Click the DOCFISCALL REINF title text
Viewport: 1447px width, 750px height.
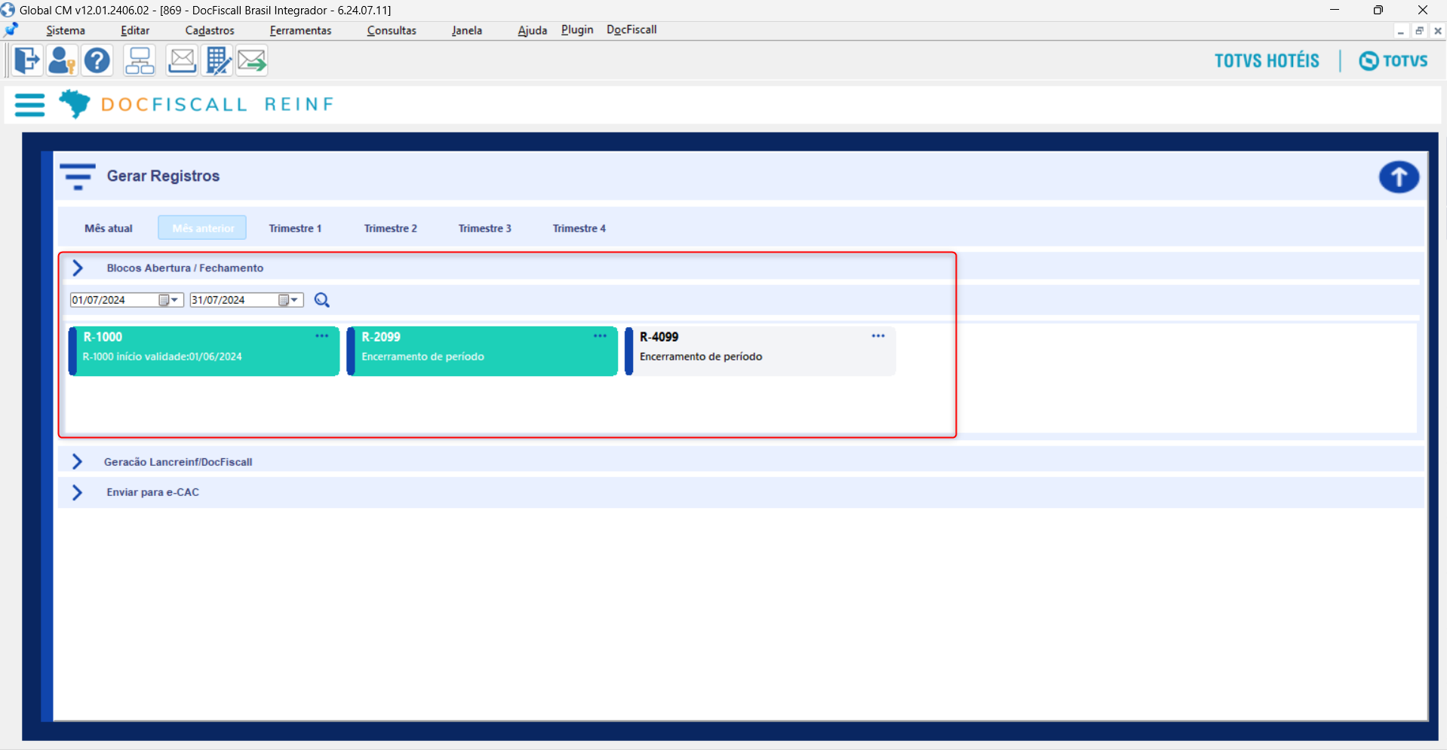pyautogui.click(x=217, y=104)
